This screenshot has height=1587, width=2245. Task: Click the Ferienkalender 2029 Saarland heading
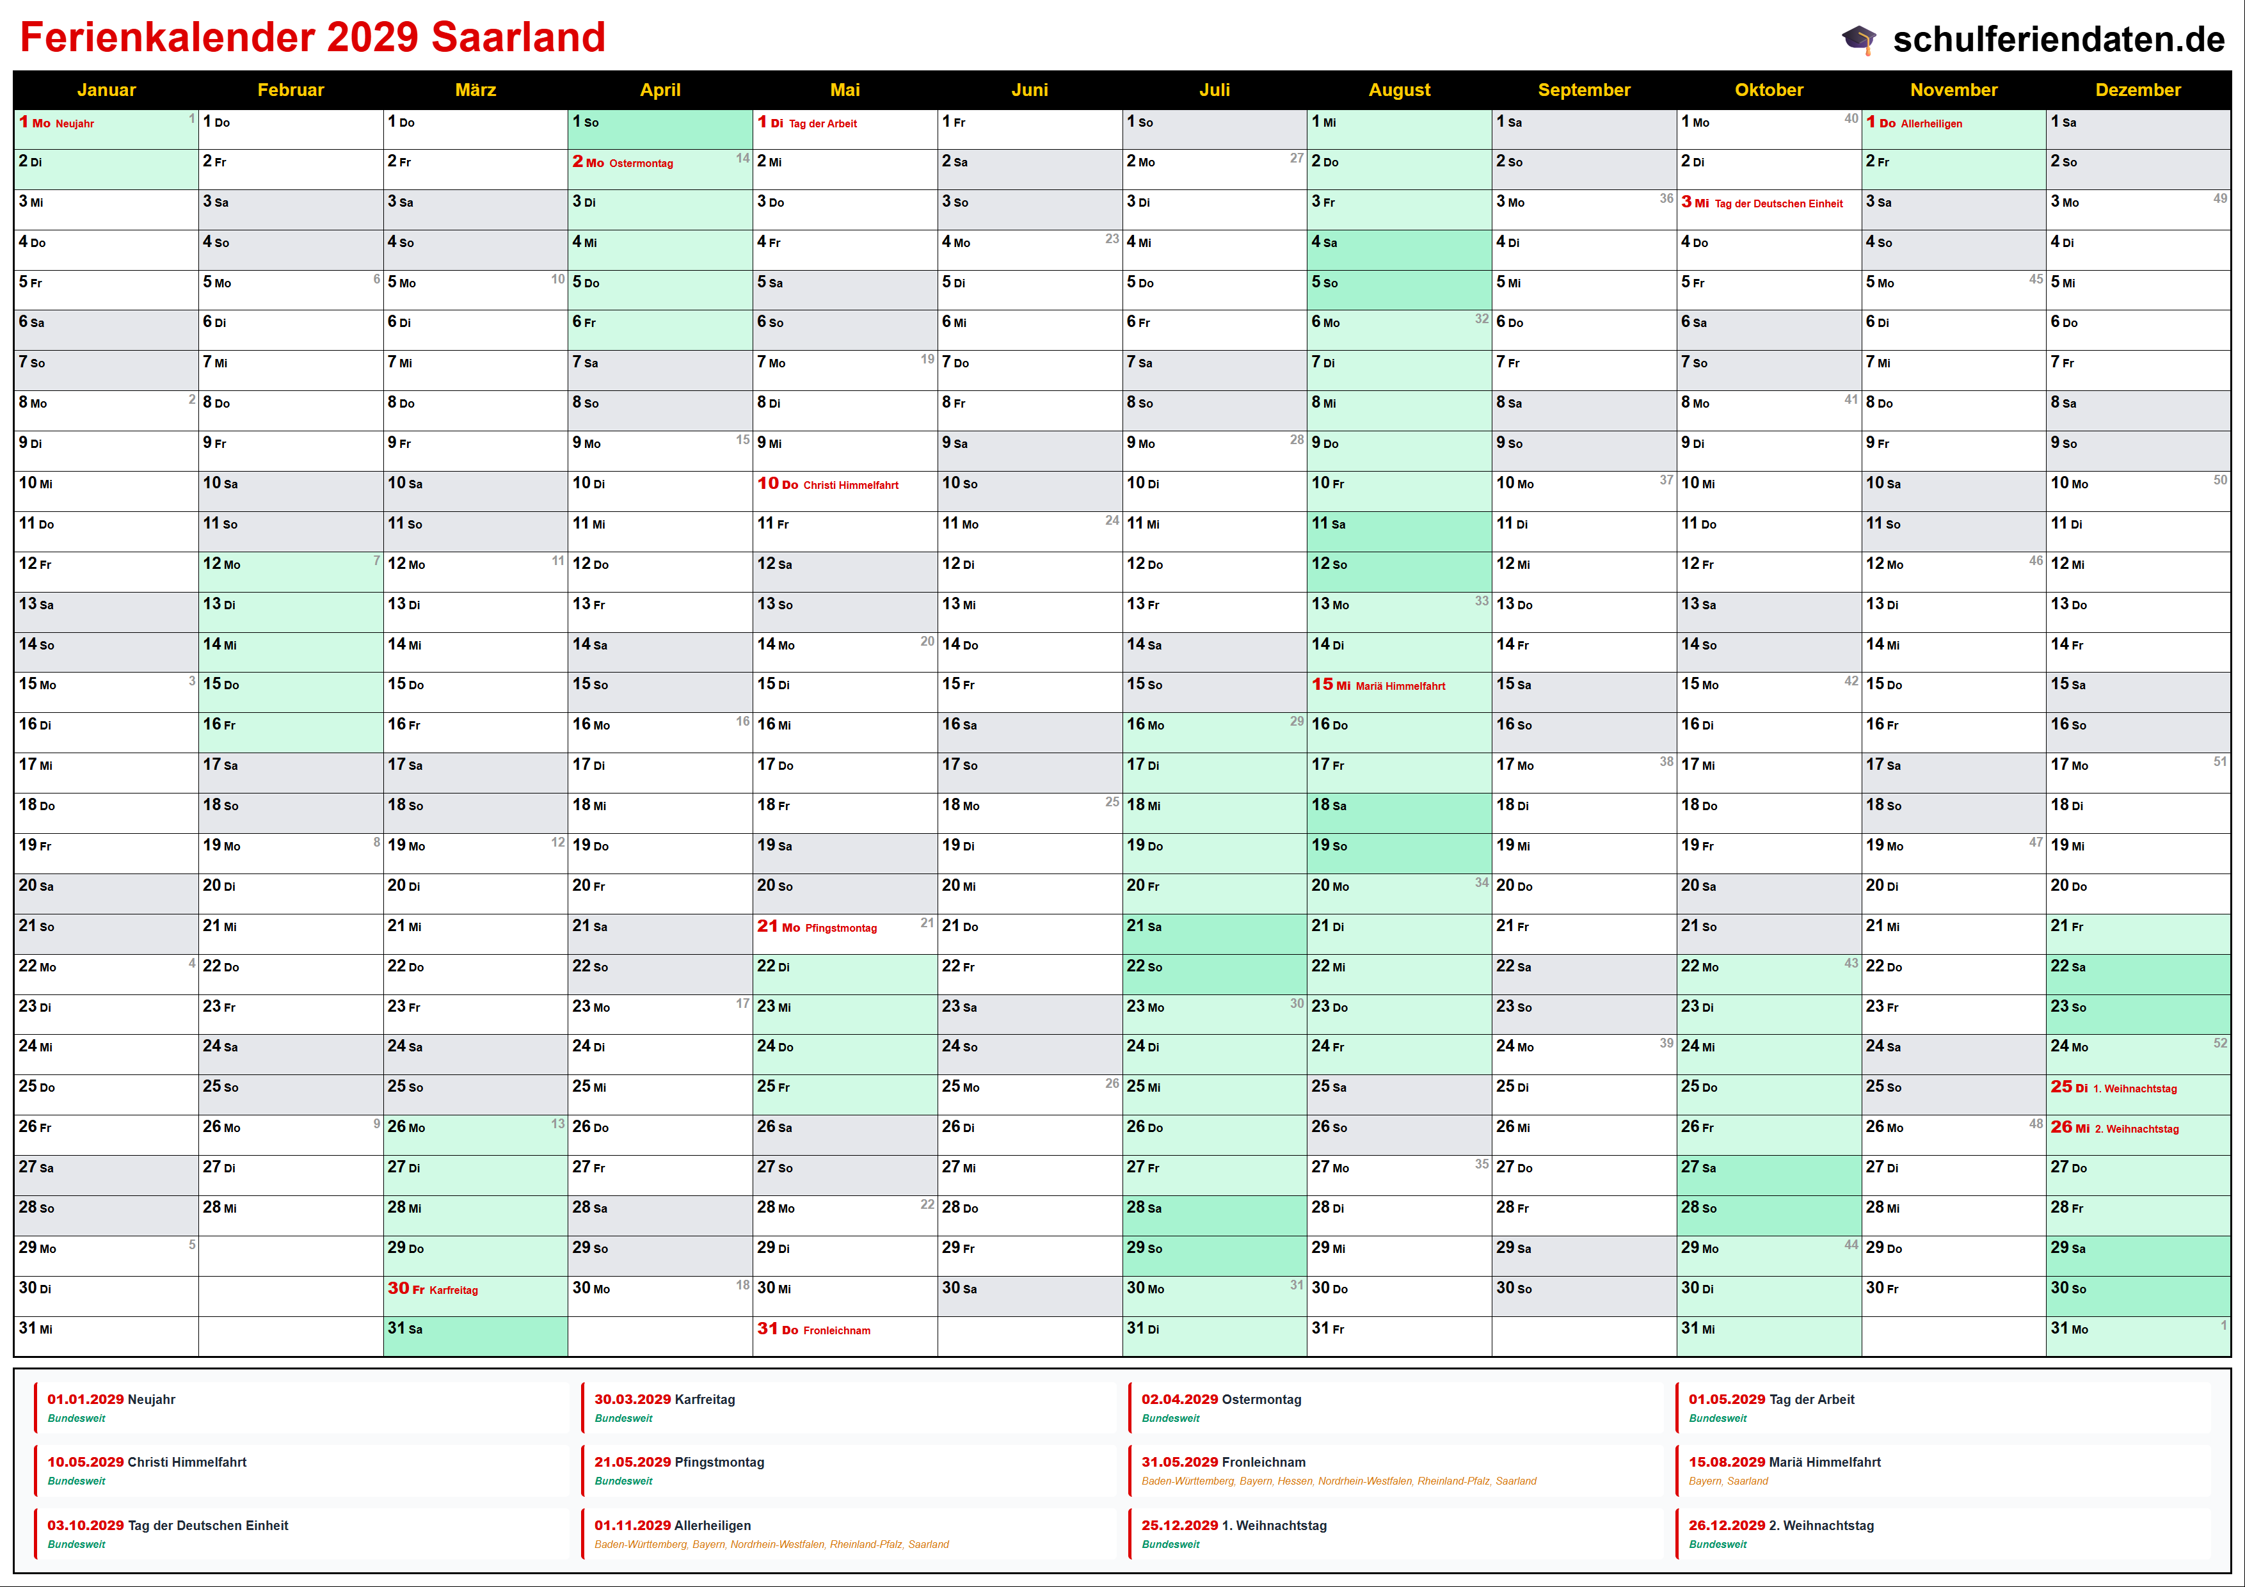coord(313,37)
